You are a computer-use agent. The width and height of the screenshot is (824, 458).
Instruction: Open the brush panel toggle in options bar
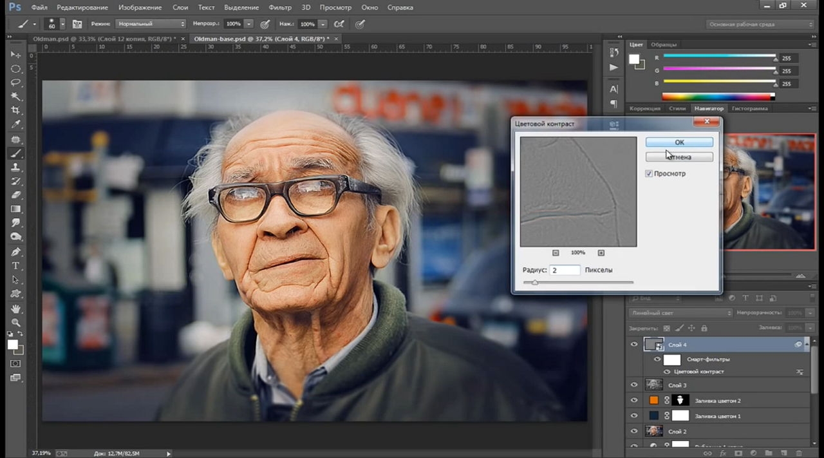click(x=77, y=24)
